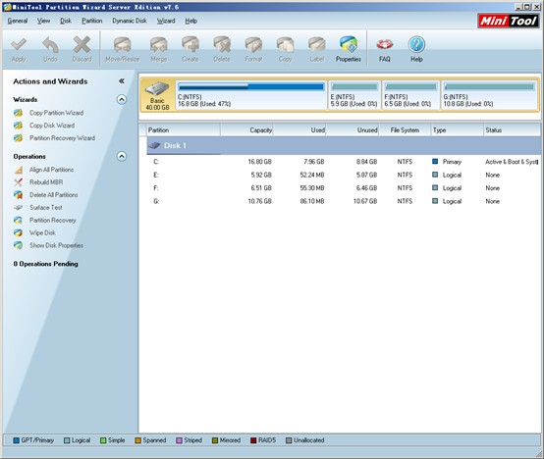The height and width of the screenshot is (459, 544).
Task: Open the Disk menu
Action: [x=66, y=21]
